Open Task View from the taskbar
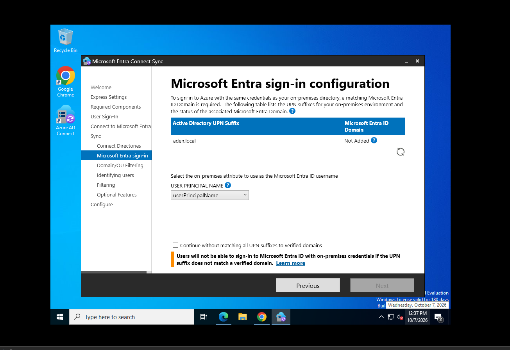This screenshot has width=510, height=350. [x=204, y=317]
